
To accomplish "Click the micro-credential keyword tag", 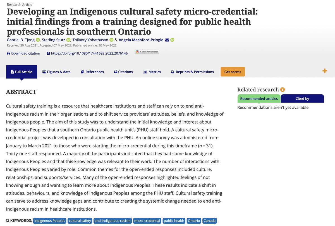I will (x=147, y=221).
